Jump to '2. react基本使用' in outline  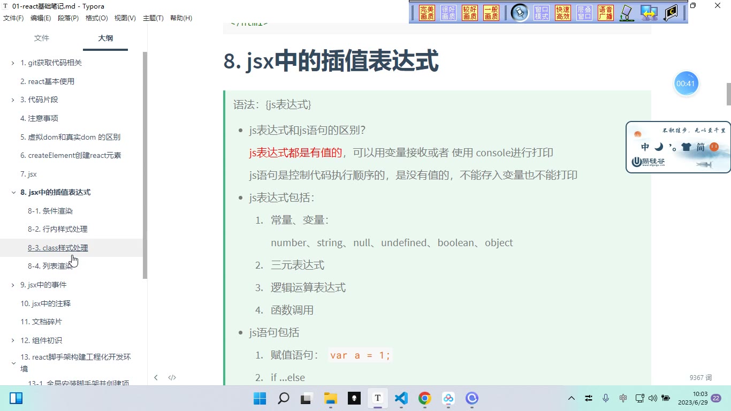47,81
